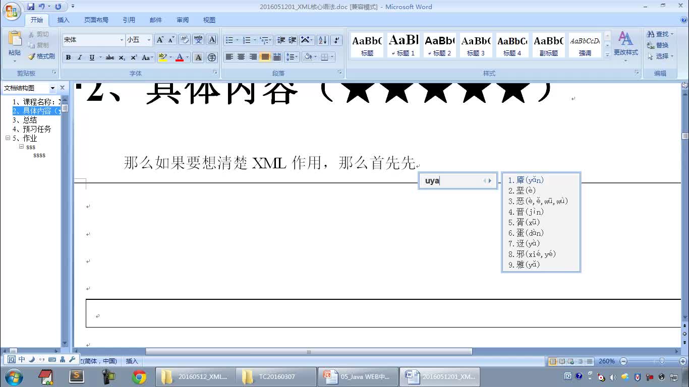Open the Insert (插入) tab
Viewport: 689px width, 387px height.
tap(64, 20)
